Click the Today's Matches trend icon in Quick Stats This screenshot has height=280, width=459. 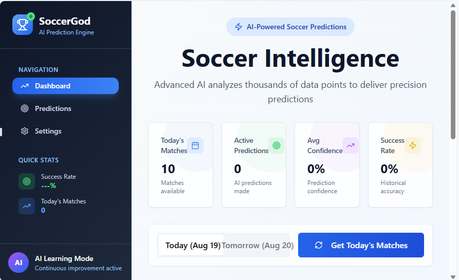pos(27,206)
